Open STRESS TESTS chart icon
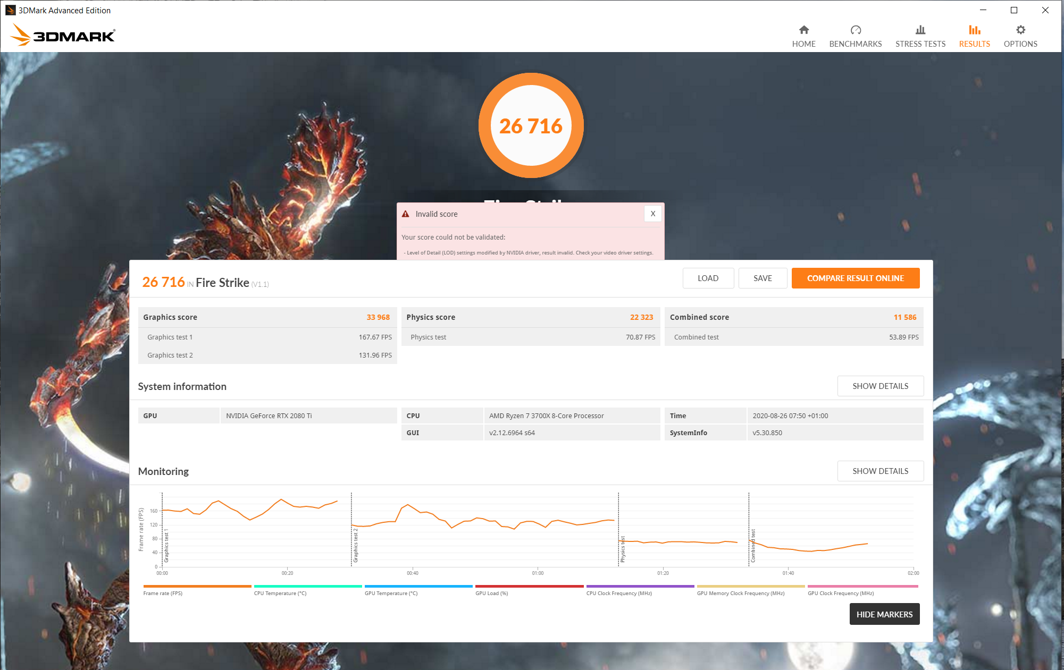The width and height of the screenshot is (1064, 670). point(920,30)
